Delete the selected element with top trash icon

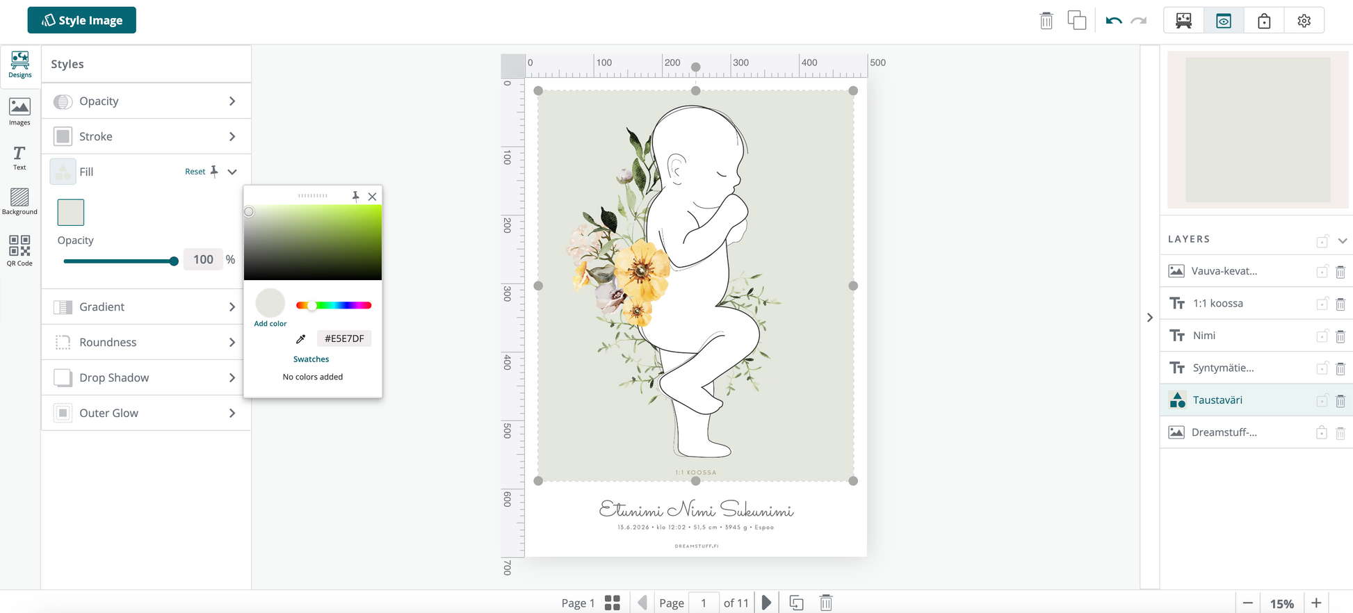point(1046,21)
